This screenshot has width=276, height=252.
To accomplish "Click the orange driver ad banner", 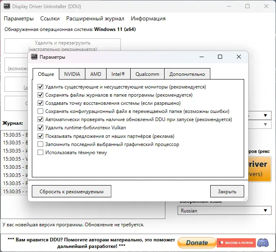I will [x=260, y=169].
